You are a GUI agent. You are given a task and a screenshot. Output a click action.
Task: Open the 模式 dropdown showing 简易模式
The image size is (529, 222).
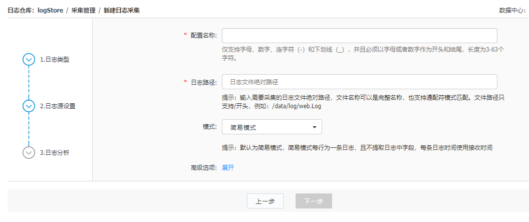click(272, 127)
